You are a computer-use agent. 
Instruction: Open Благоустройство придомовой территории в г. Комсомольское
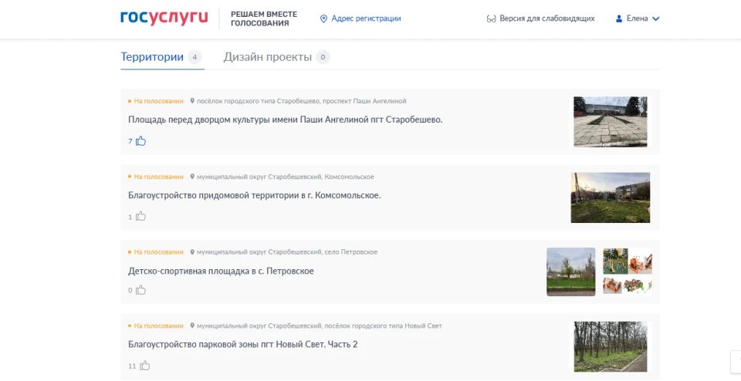tap(254, 195)
